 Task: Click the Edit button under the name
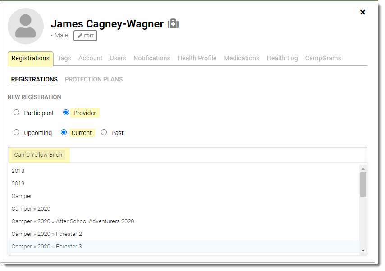[x=85, y=36]
